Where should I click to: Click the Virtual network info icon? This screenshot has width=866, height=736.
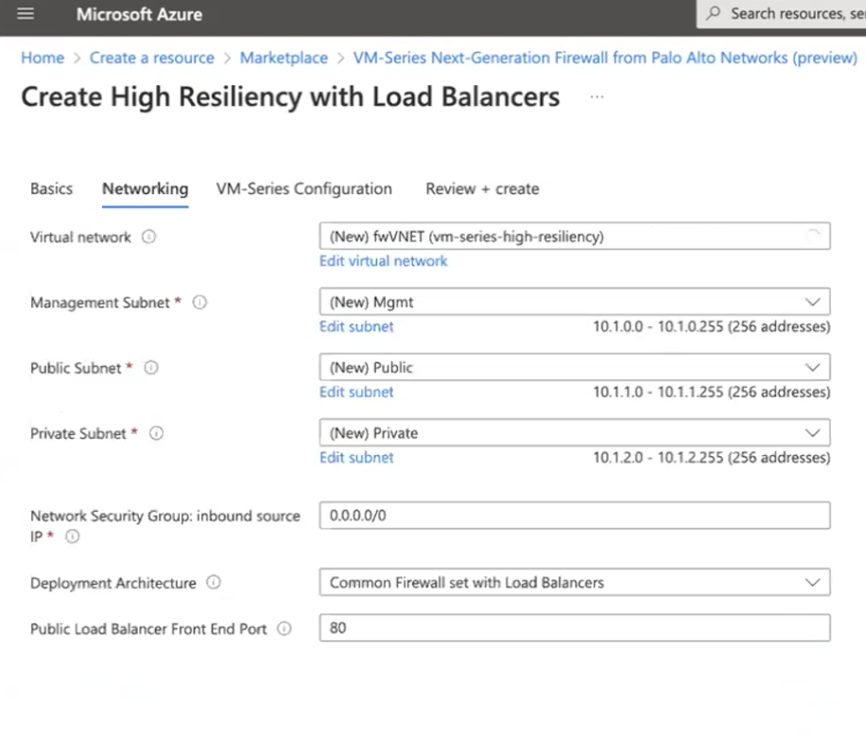(x=148, y=237)
